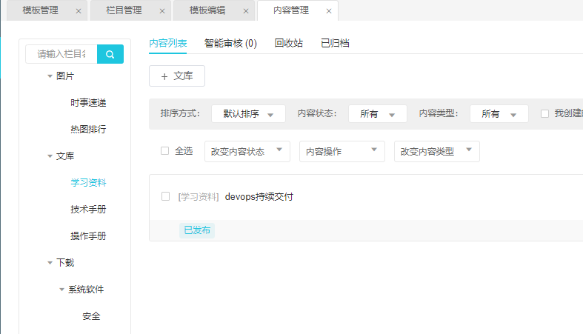Check the devops持续交付 row checkbox

[x=165, y=196]
